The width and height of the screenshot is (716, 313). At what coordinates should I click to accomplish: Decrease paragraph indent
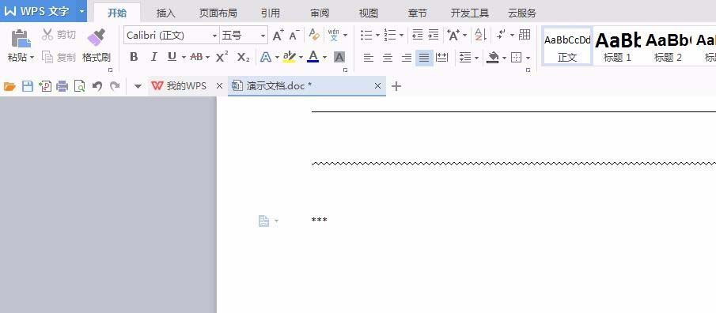point(418,35)
